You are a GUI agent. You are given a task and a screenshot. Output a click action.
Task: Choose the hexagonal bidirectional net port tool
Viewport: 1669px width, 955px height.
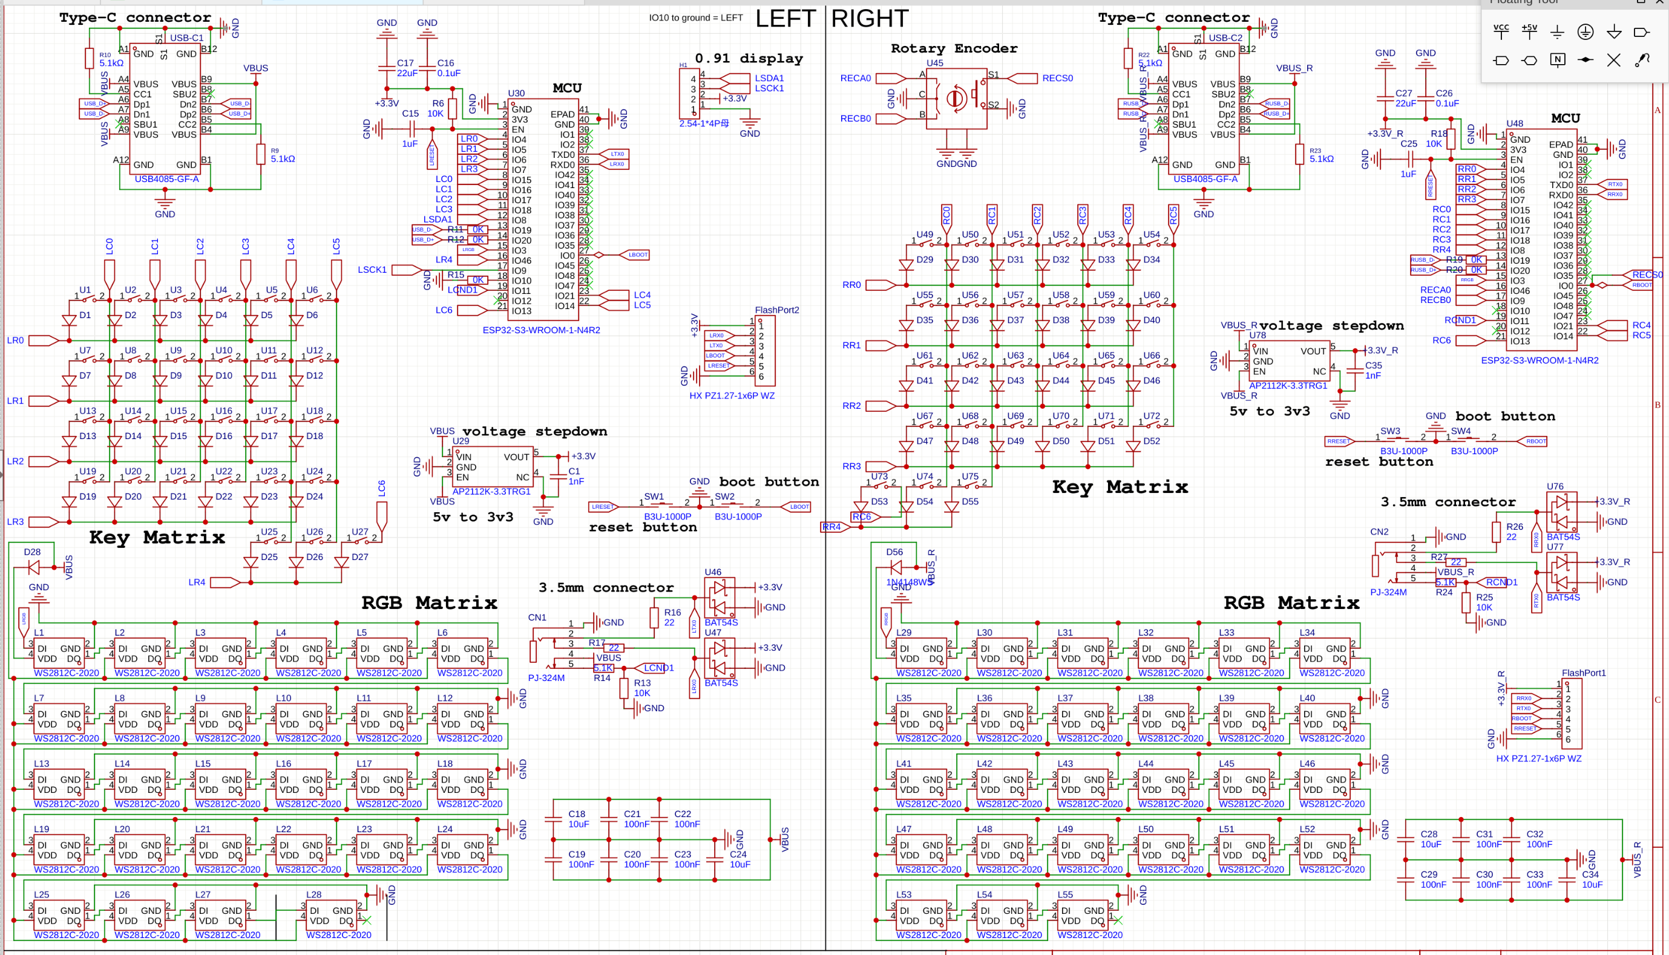pyautogui.click(x=1529, y=60)
